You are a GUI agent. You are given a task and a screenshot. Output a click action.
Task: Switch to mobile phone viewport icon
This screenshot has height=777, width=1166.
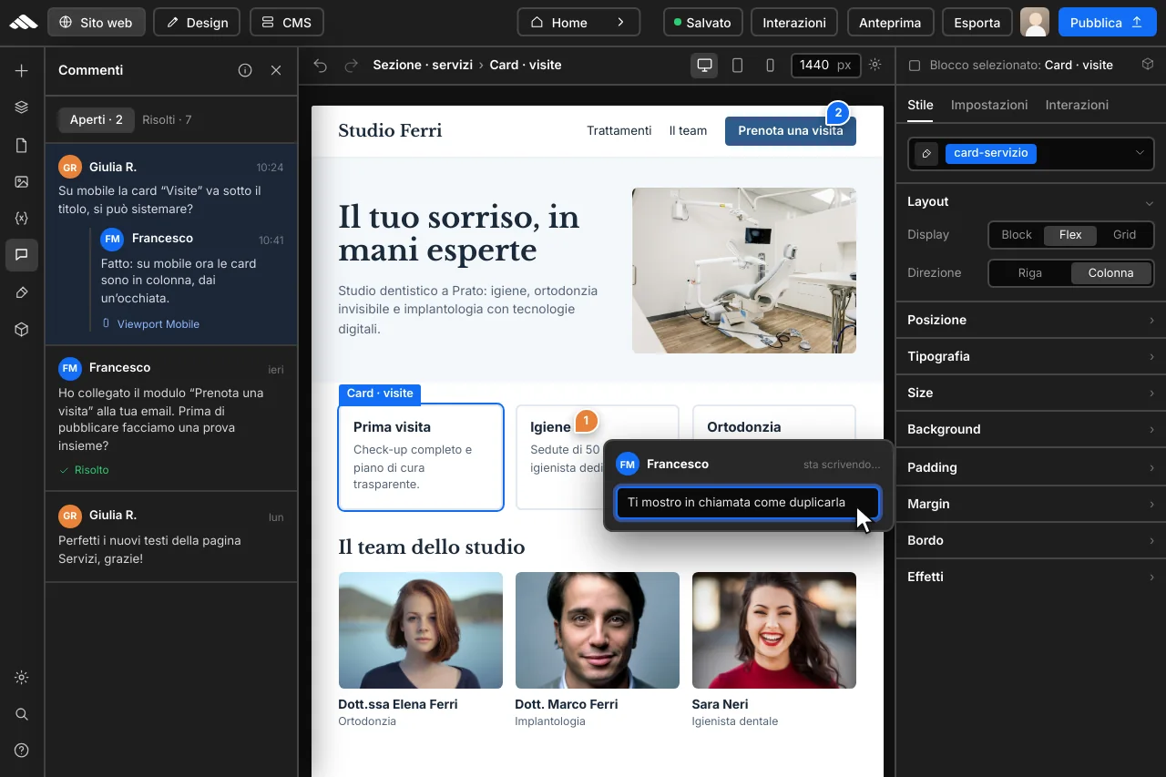771,65
